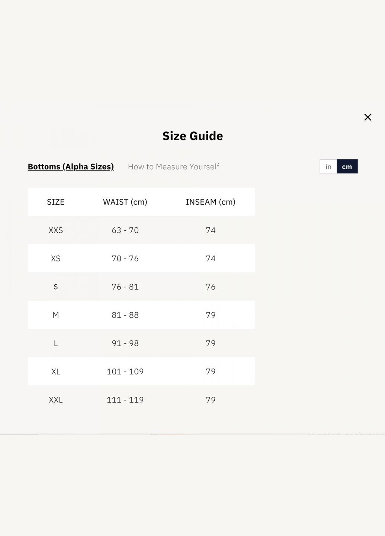Viewport: 385px width, 536px height.
Task: Click the 63 - 70 waist value
Action: [125, 230]
